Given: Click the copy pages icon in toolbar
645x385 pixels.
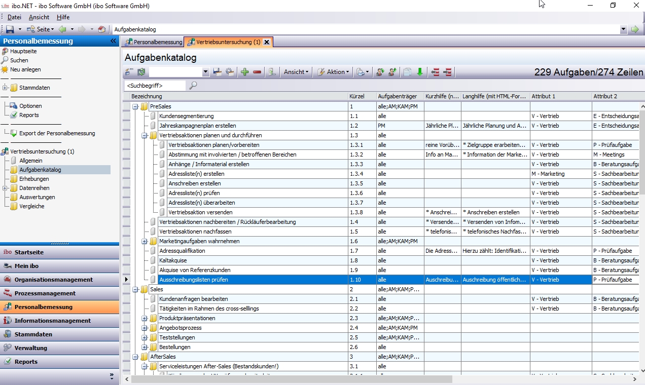Looking at the screenshot, I should pyautogui.click(x=407, y=72).
